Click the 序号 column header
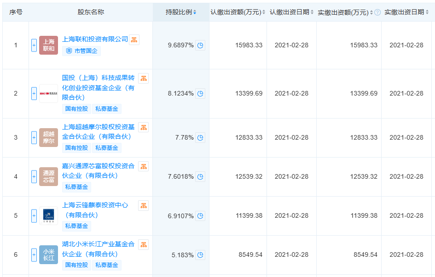 [16, 12]
